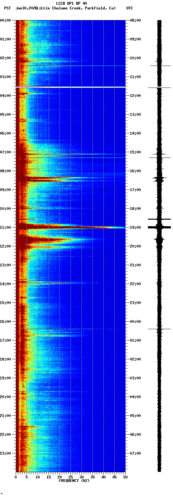Click the 25 Hz frequency tick label
This screenshot has height=497, width=173.
pyautogui.click(x=71, y=477)
